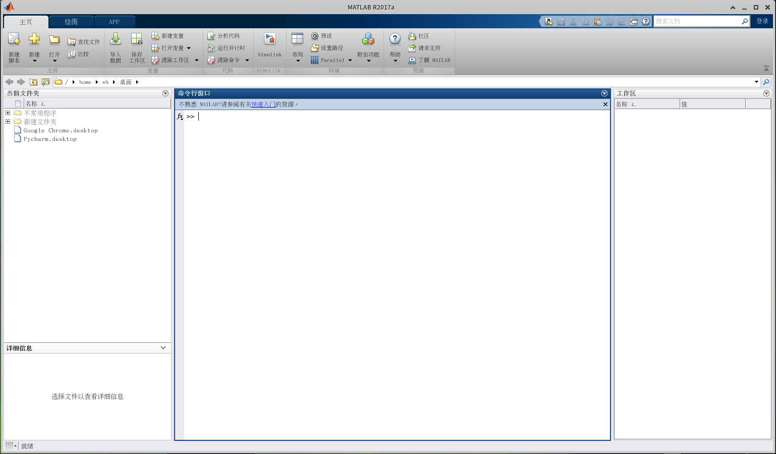The width and height of the screenshot is (776, 454).
Task: Click the forward arrow in address bar
Action: 21,82
